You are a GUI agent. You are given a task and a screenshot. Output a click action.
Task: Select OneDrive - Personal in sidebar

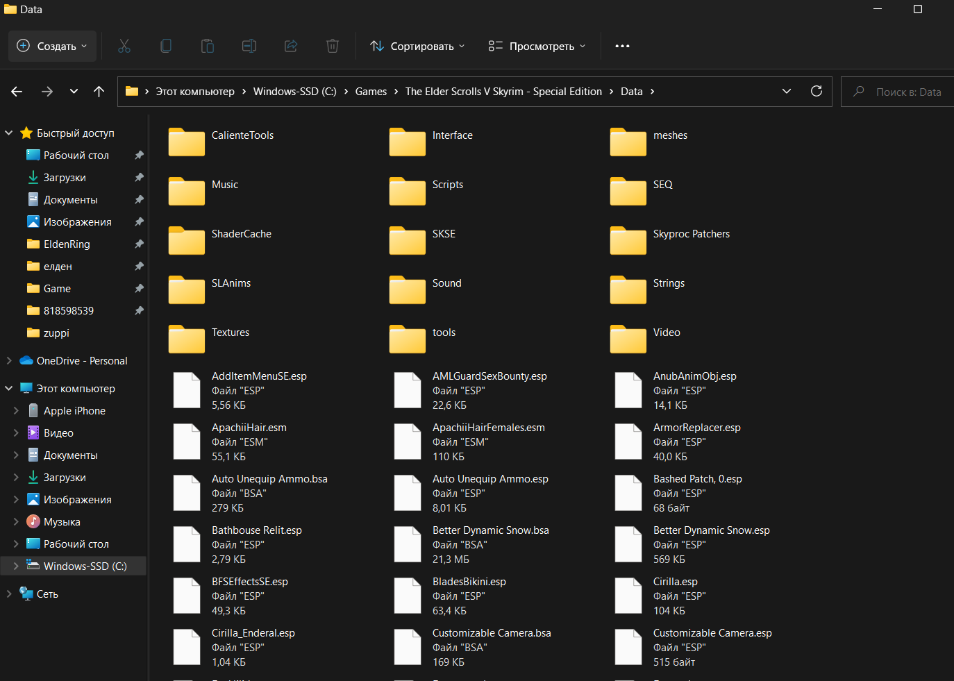coord(82,361)
